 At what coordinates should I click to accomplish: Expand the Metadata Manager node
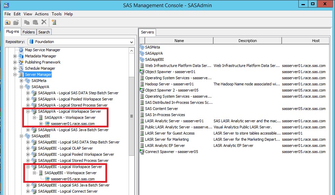click(x=15, y=56)
